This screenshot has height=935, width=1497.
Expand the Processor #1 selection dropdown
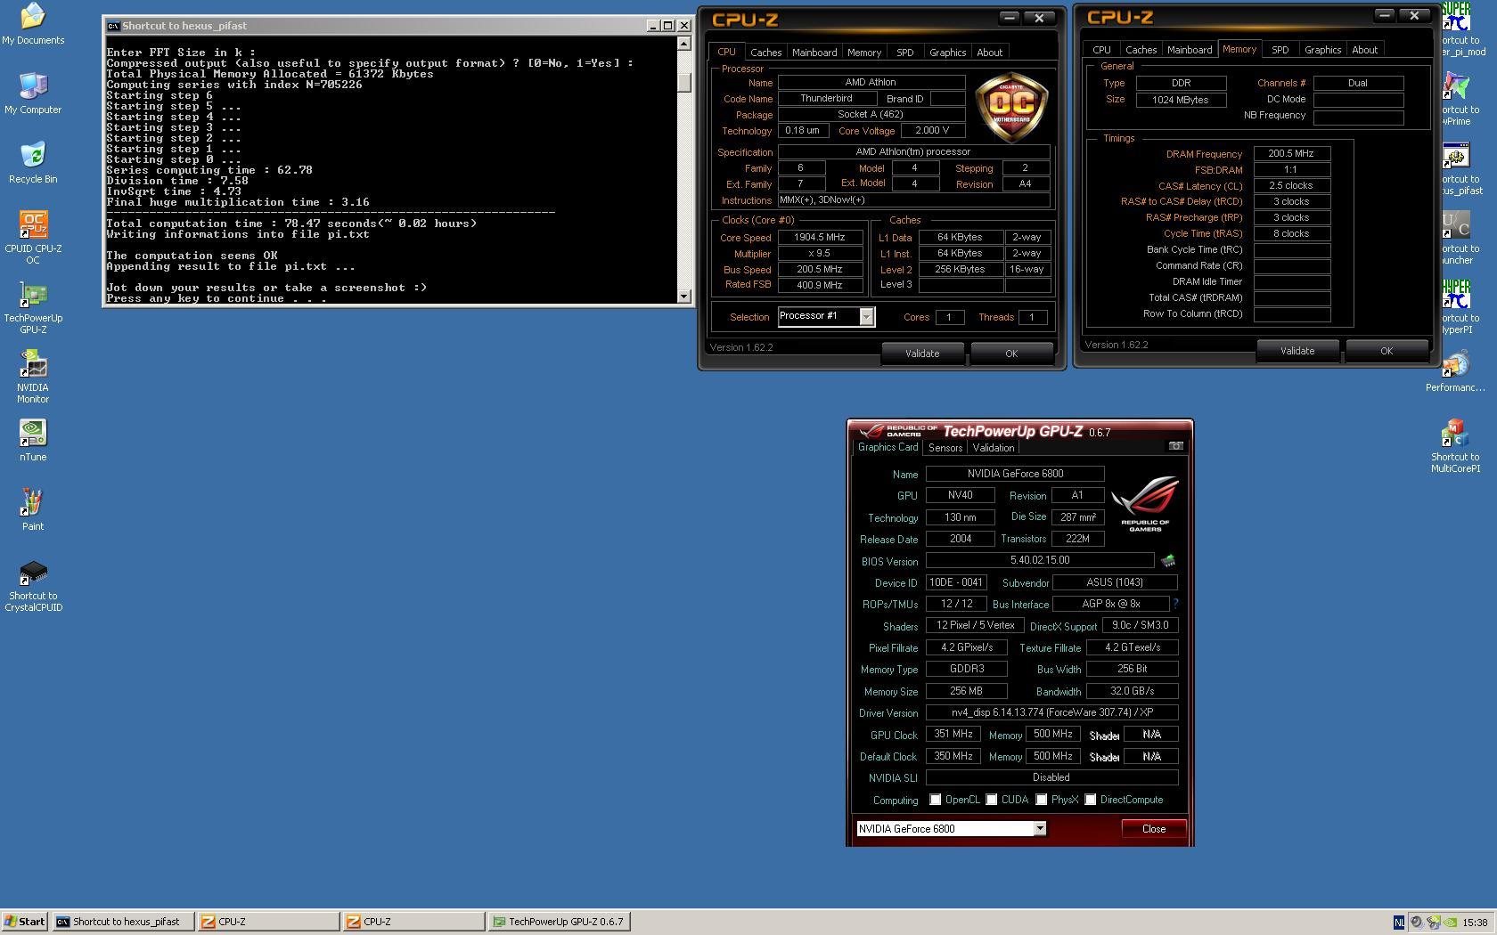click(x=866, y=317)
